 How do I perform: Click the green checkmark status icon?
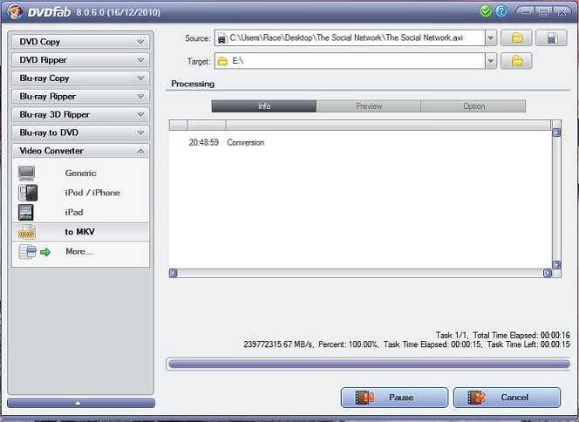[x=486, y=11]
